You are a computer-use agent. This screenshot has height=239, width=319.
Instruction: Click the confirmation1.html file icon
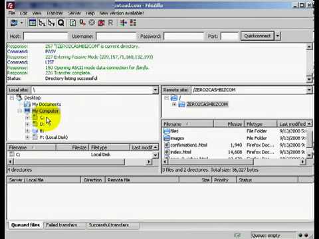pos(167,145)
